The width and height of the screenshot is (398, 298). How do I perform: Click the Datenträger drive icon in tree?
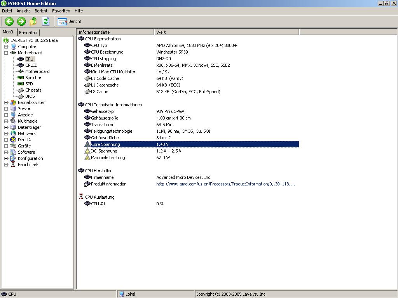[x=13, y=127]
